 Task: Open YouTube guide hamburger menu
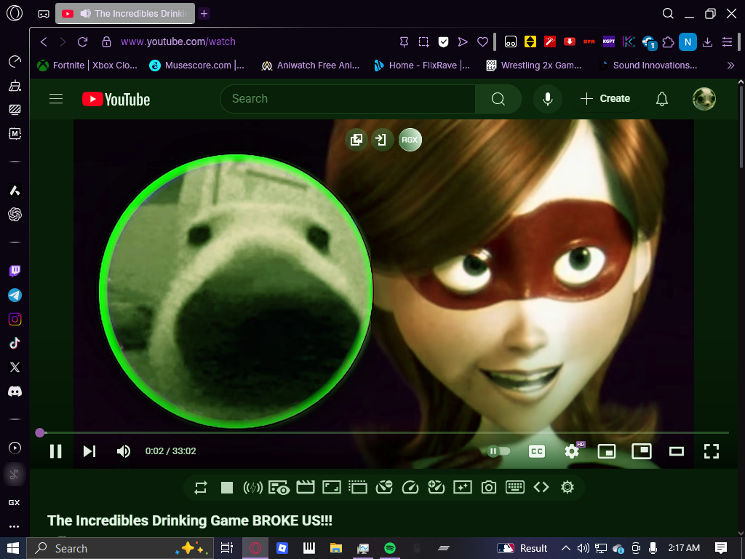point(56,99)
